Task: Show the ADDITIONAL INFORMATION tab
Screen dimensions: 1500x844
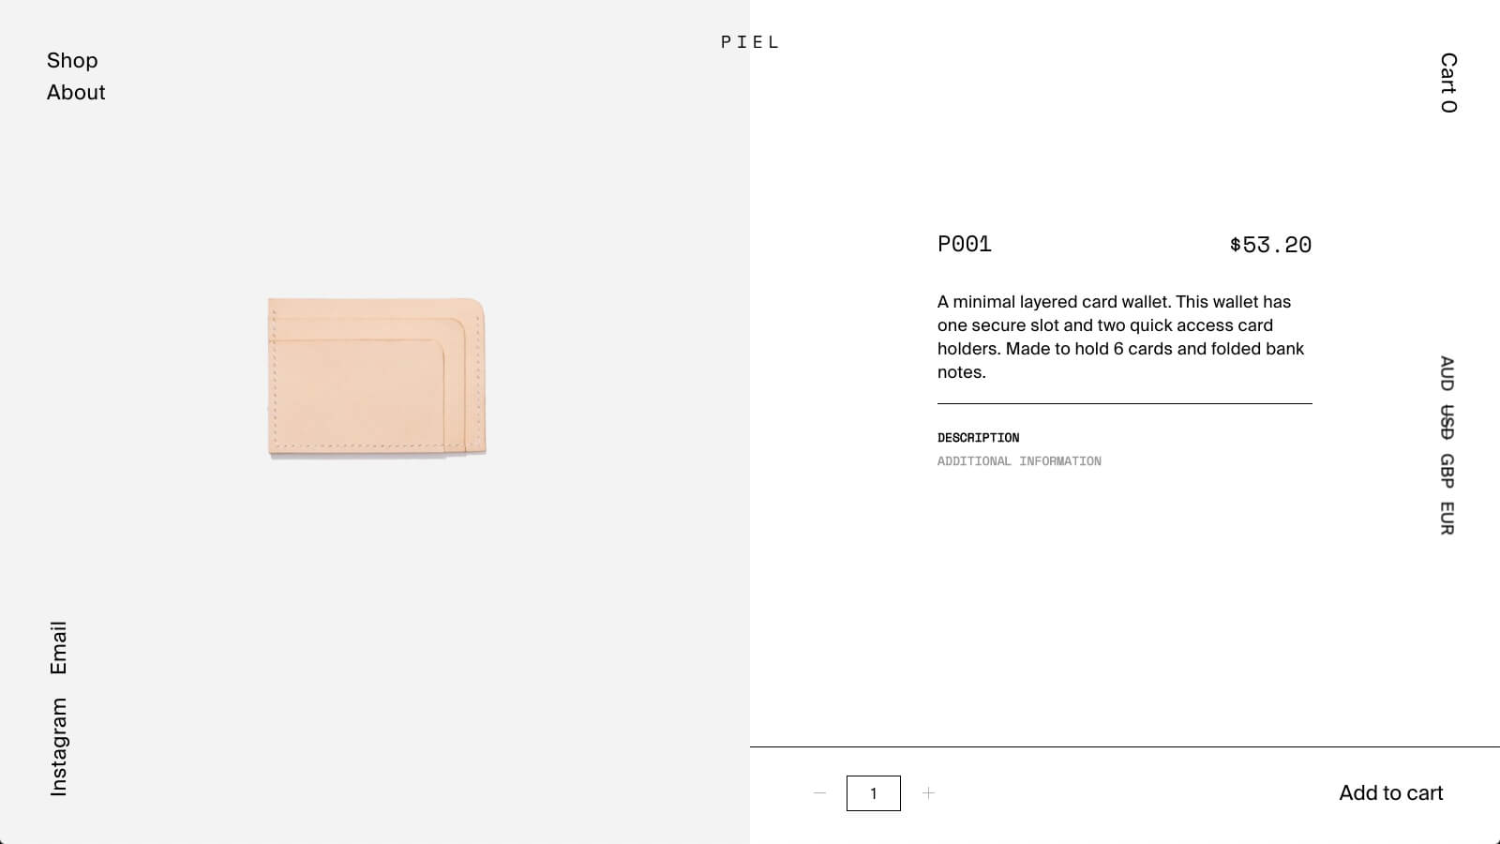Action: point(1019,461)
